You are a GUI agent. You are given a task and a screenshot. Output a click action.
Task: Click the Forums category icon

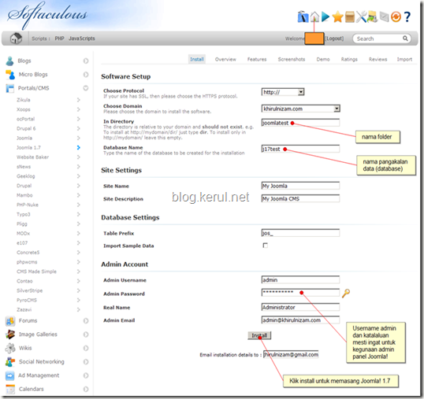tap(10, 321)
